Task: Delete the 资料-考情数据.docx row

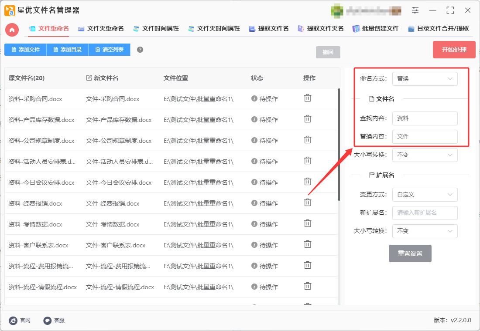Action: [x=307, y=224]
